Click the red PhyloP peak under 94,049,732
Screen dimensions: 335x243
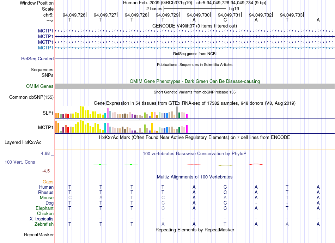(256, 164)
